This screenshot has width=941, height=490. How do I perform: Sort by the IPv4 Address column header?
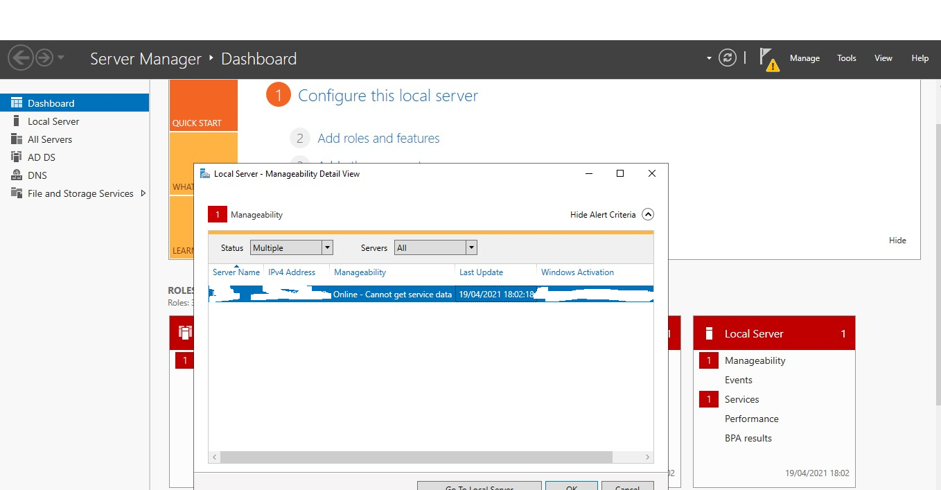(292, 272)
